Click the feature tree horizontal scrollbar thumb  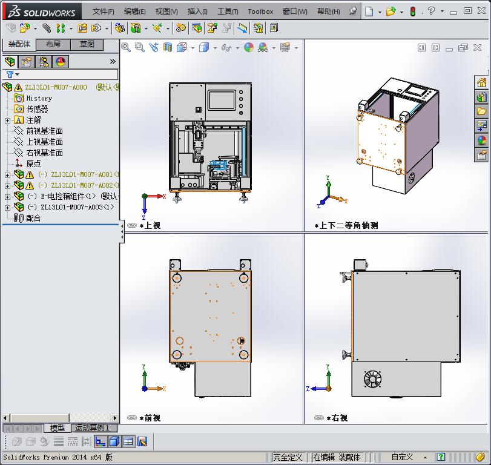[x=40, y=418]
